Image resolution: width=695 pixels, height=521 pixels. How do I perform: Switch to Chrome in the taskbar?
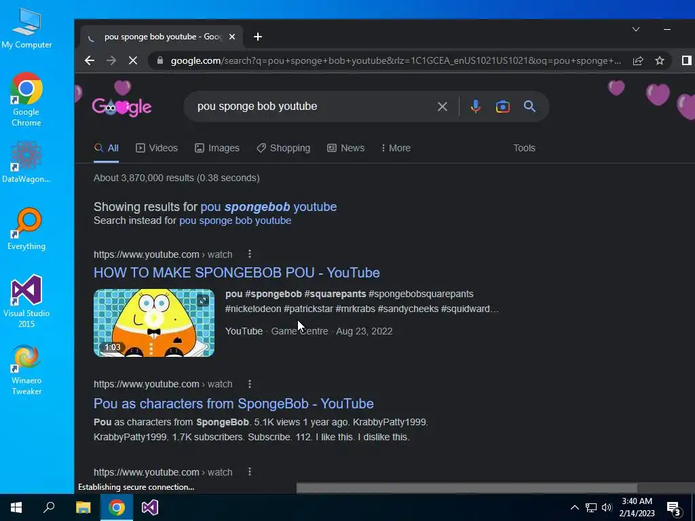coord(116,507)
